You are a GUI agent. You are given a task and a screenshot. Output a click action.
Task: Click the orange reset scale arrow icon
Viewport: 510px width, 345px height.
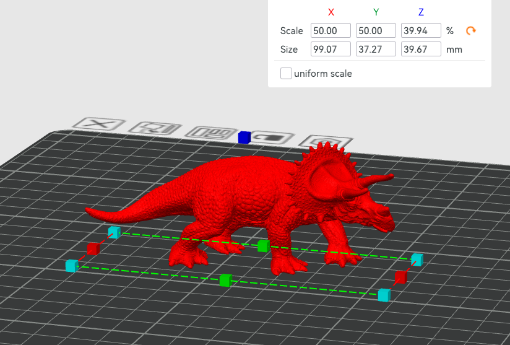click(x=472, y=30)
